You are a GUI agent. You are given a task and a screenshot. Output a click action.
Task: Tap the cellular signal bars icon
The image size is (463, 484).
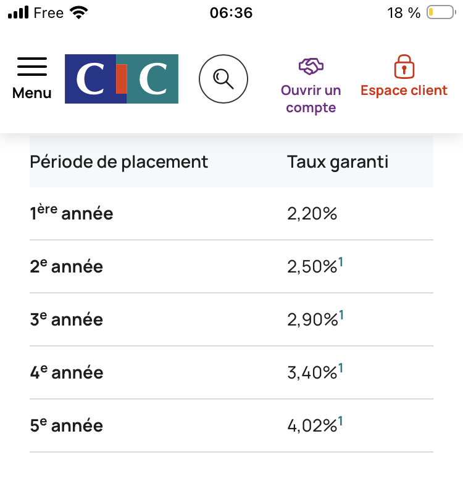pos(19,13)
